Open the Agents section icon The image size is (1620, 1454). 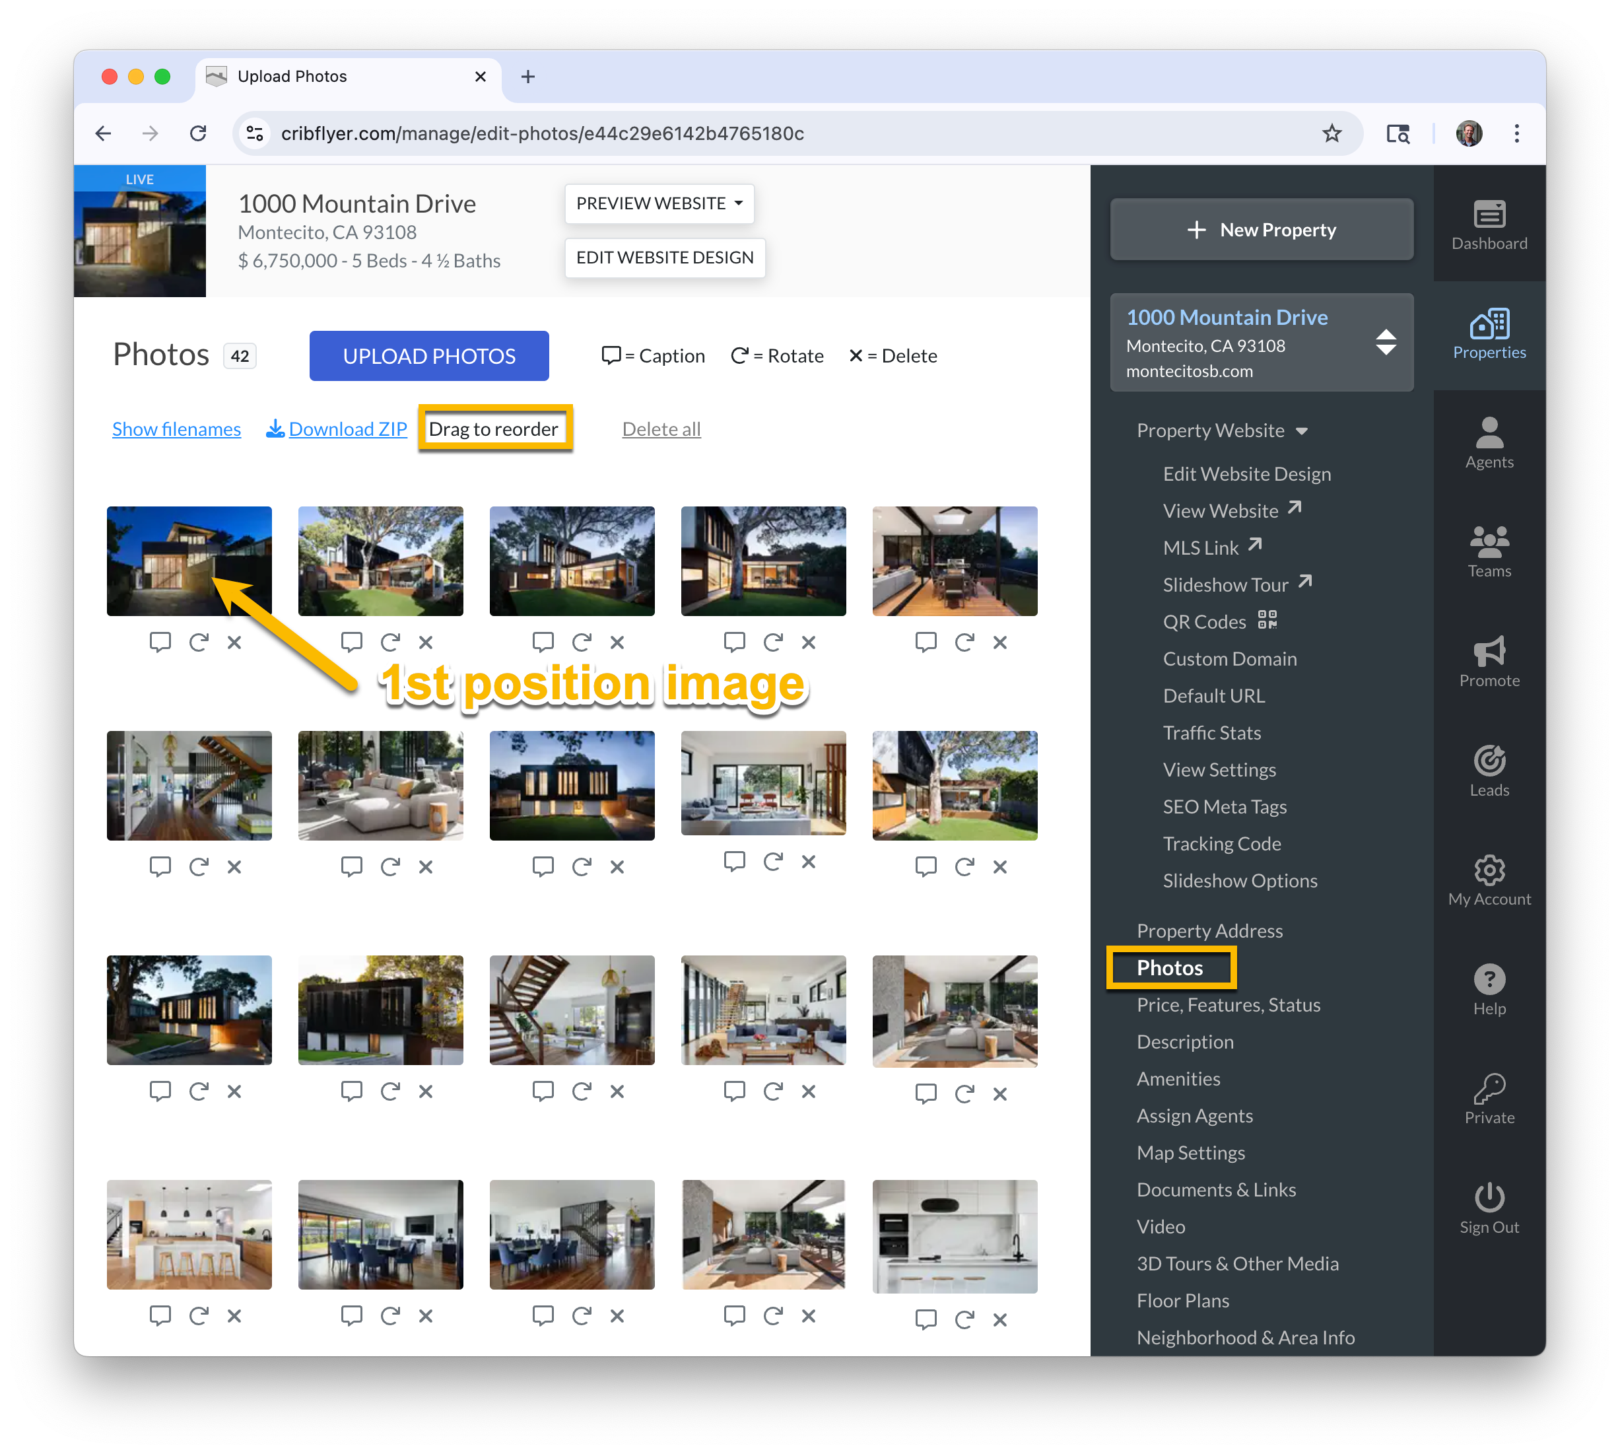(1488, 443)
